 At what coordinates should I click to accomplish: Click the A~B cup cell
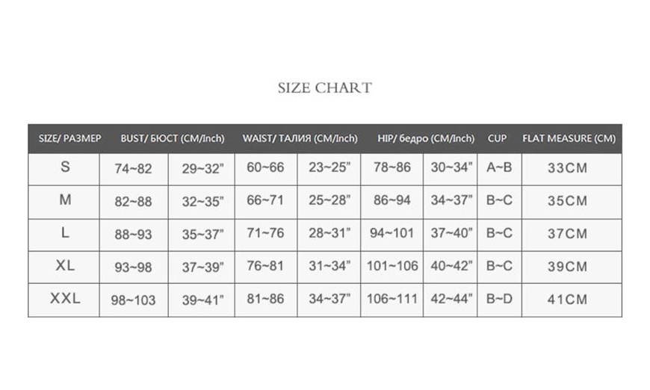[x=499, y=167]
